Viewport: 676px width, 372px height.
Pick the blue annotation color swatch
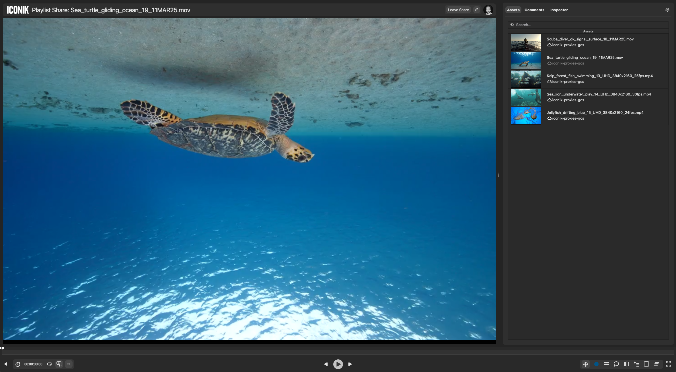[596, 364]
